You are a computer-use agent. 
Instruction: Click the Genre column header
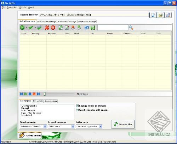[146, 34]
